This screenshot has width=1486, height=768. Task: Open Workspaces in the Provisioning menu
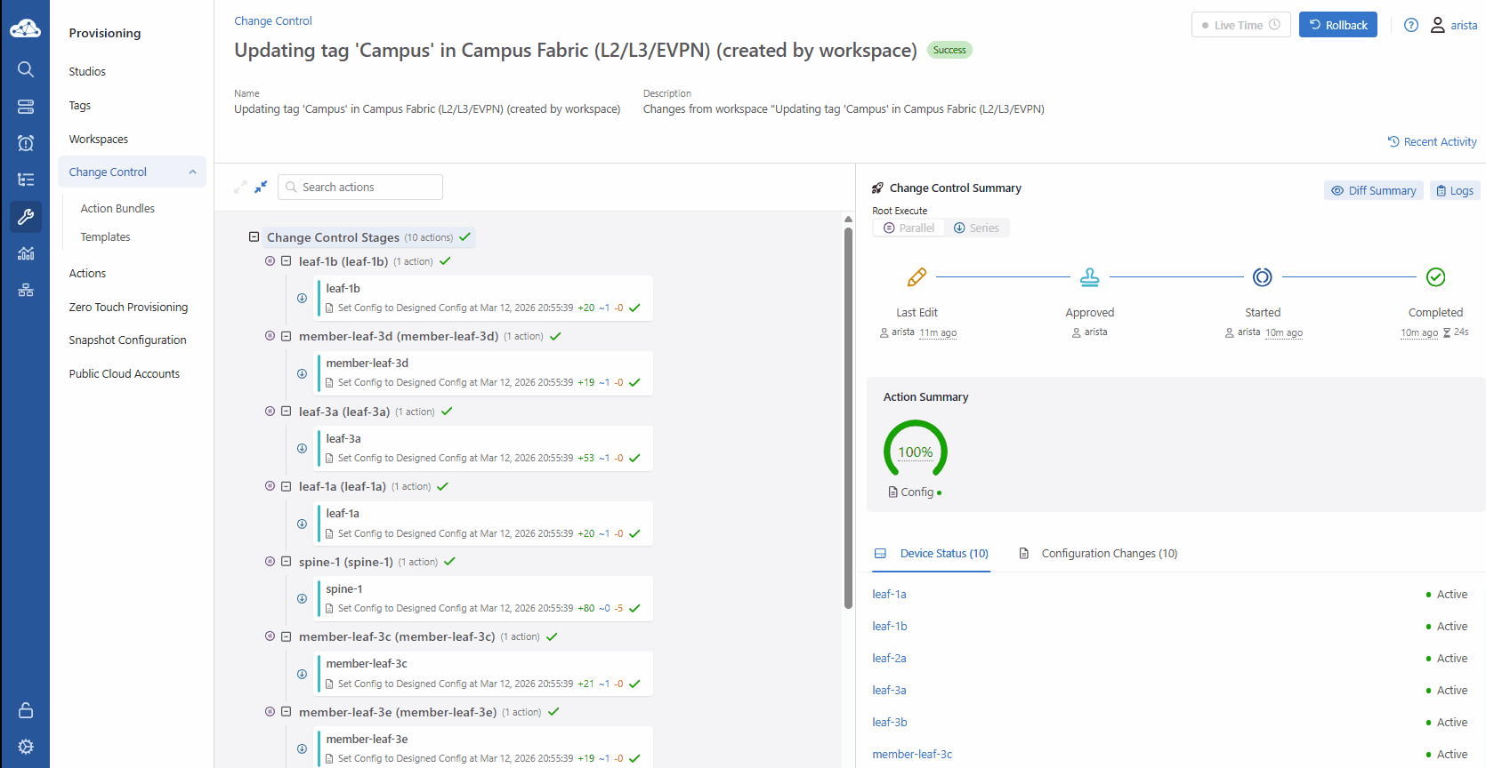pos(99,139)
